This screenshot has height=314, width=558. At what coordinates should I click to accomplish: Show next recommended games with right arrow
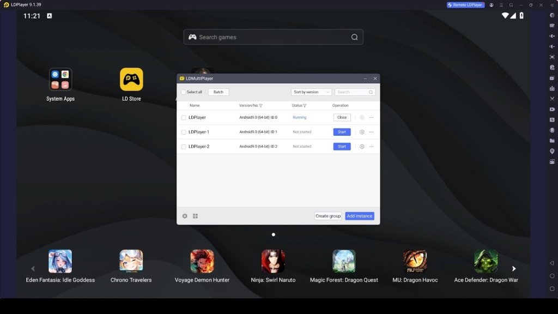(x=513, y=269)
